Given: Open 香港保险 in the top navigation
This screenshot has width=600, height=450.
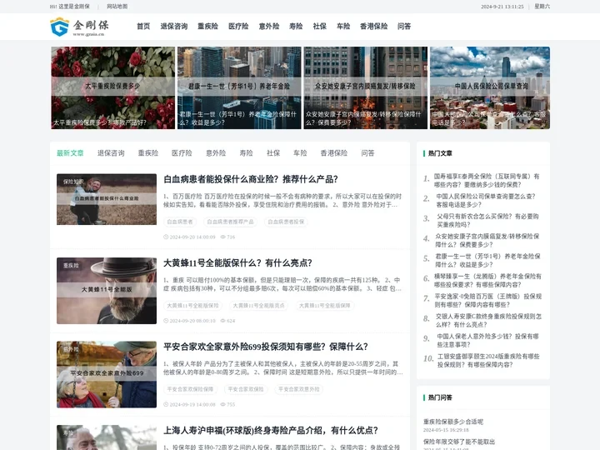Looking at the screenshot, I should coord(374,27).
